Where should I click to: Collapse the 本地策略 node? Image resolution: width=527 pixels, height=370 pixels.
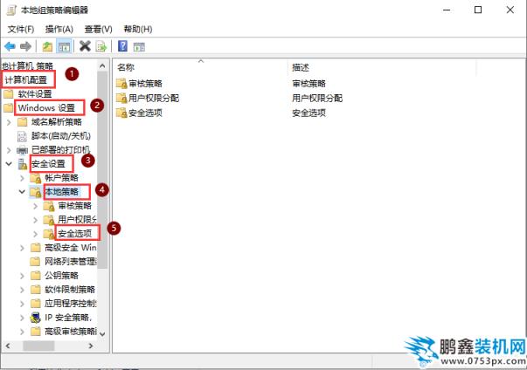[22, 192]
